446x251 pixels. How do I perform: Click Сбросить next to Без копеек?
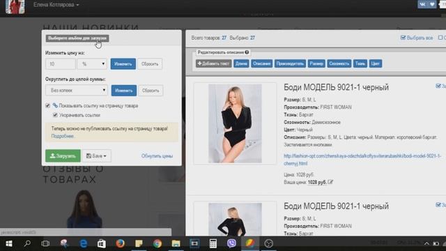point(151,91)
